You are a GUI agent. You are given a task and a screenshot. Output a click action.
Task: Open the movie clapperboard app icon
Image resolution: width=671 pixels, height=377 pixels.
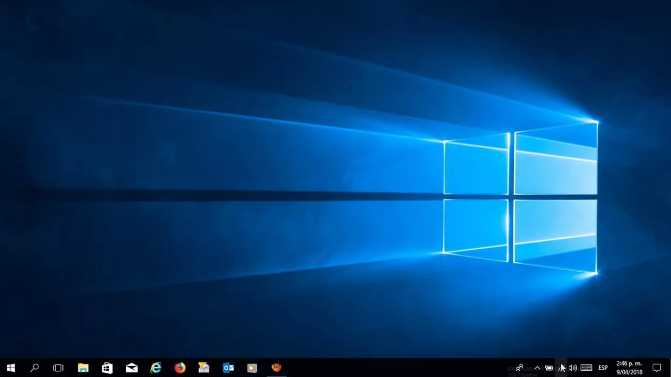(204, 368)
